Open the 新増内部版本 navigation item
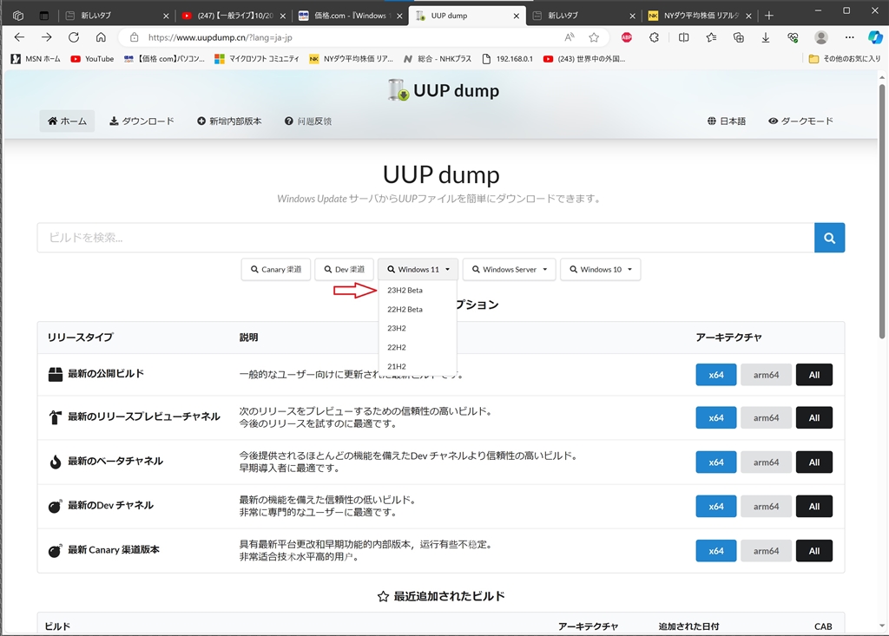 (229, 121)
